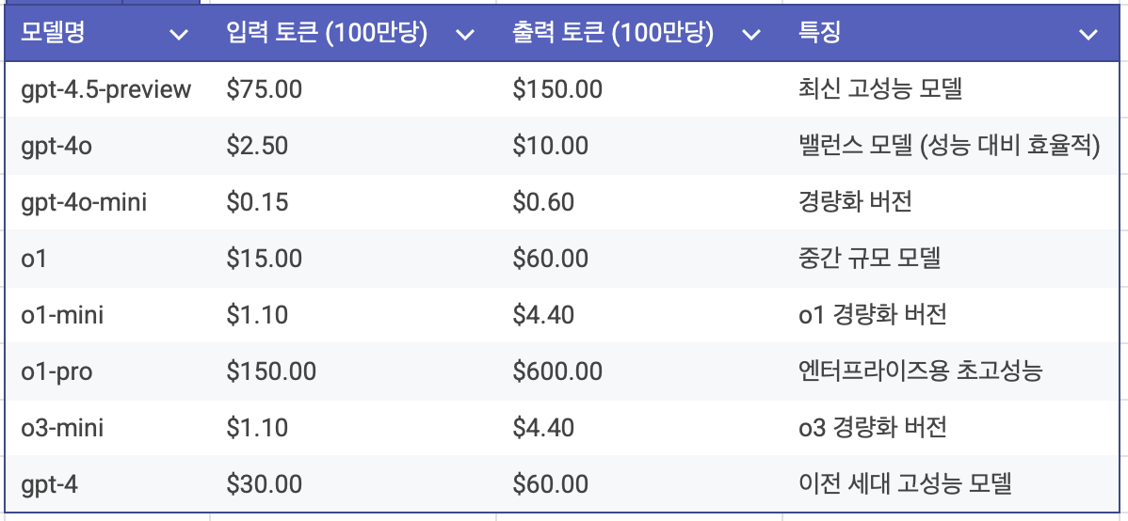Click the $75.00 input price cell

coord(265,89)
